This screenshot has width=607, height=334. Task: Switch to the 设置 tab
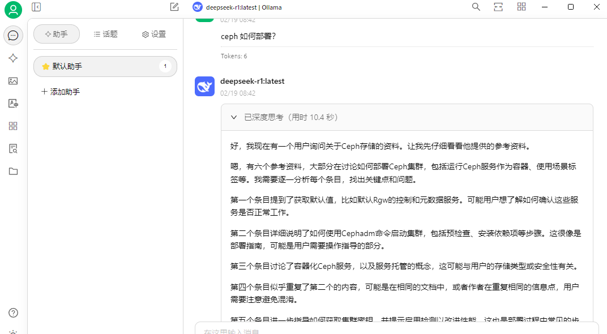click(154, 34)
